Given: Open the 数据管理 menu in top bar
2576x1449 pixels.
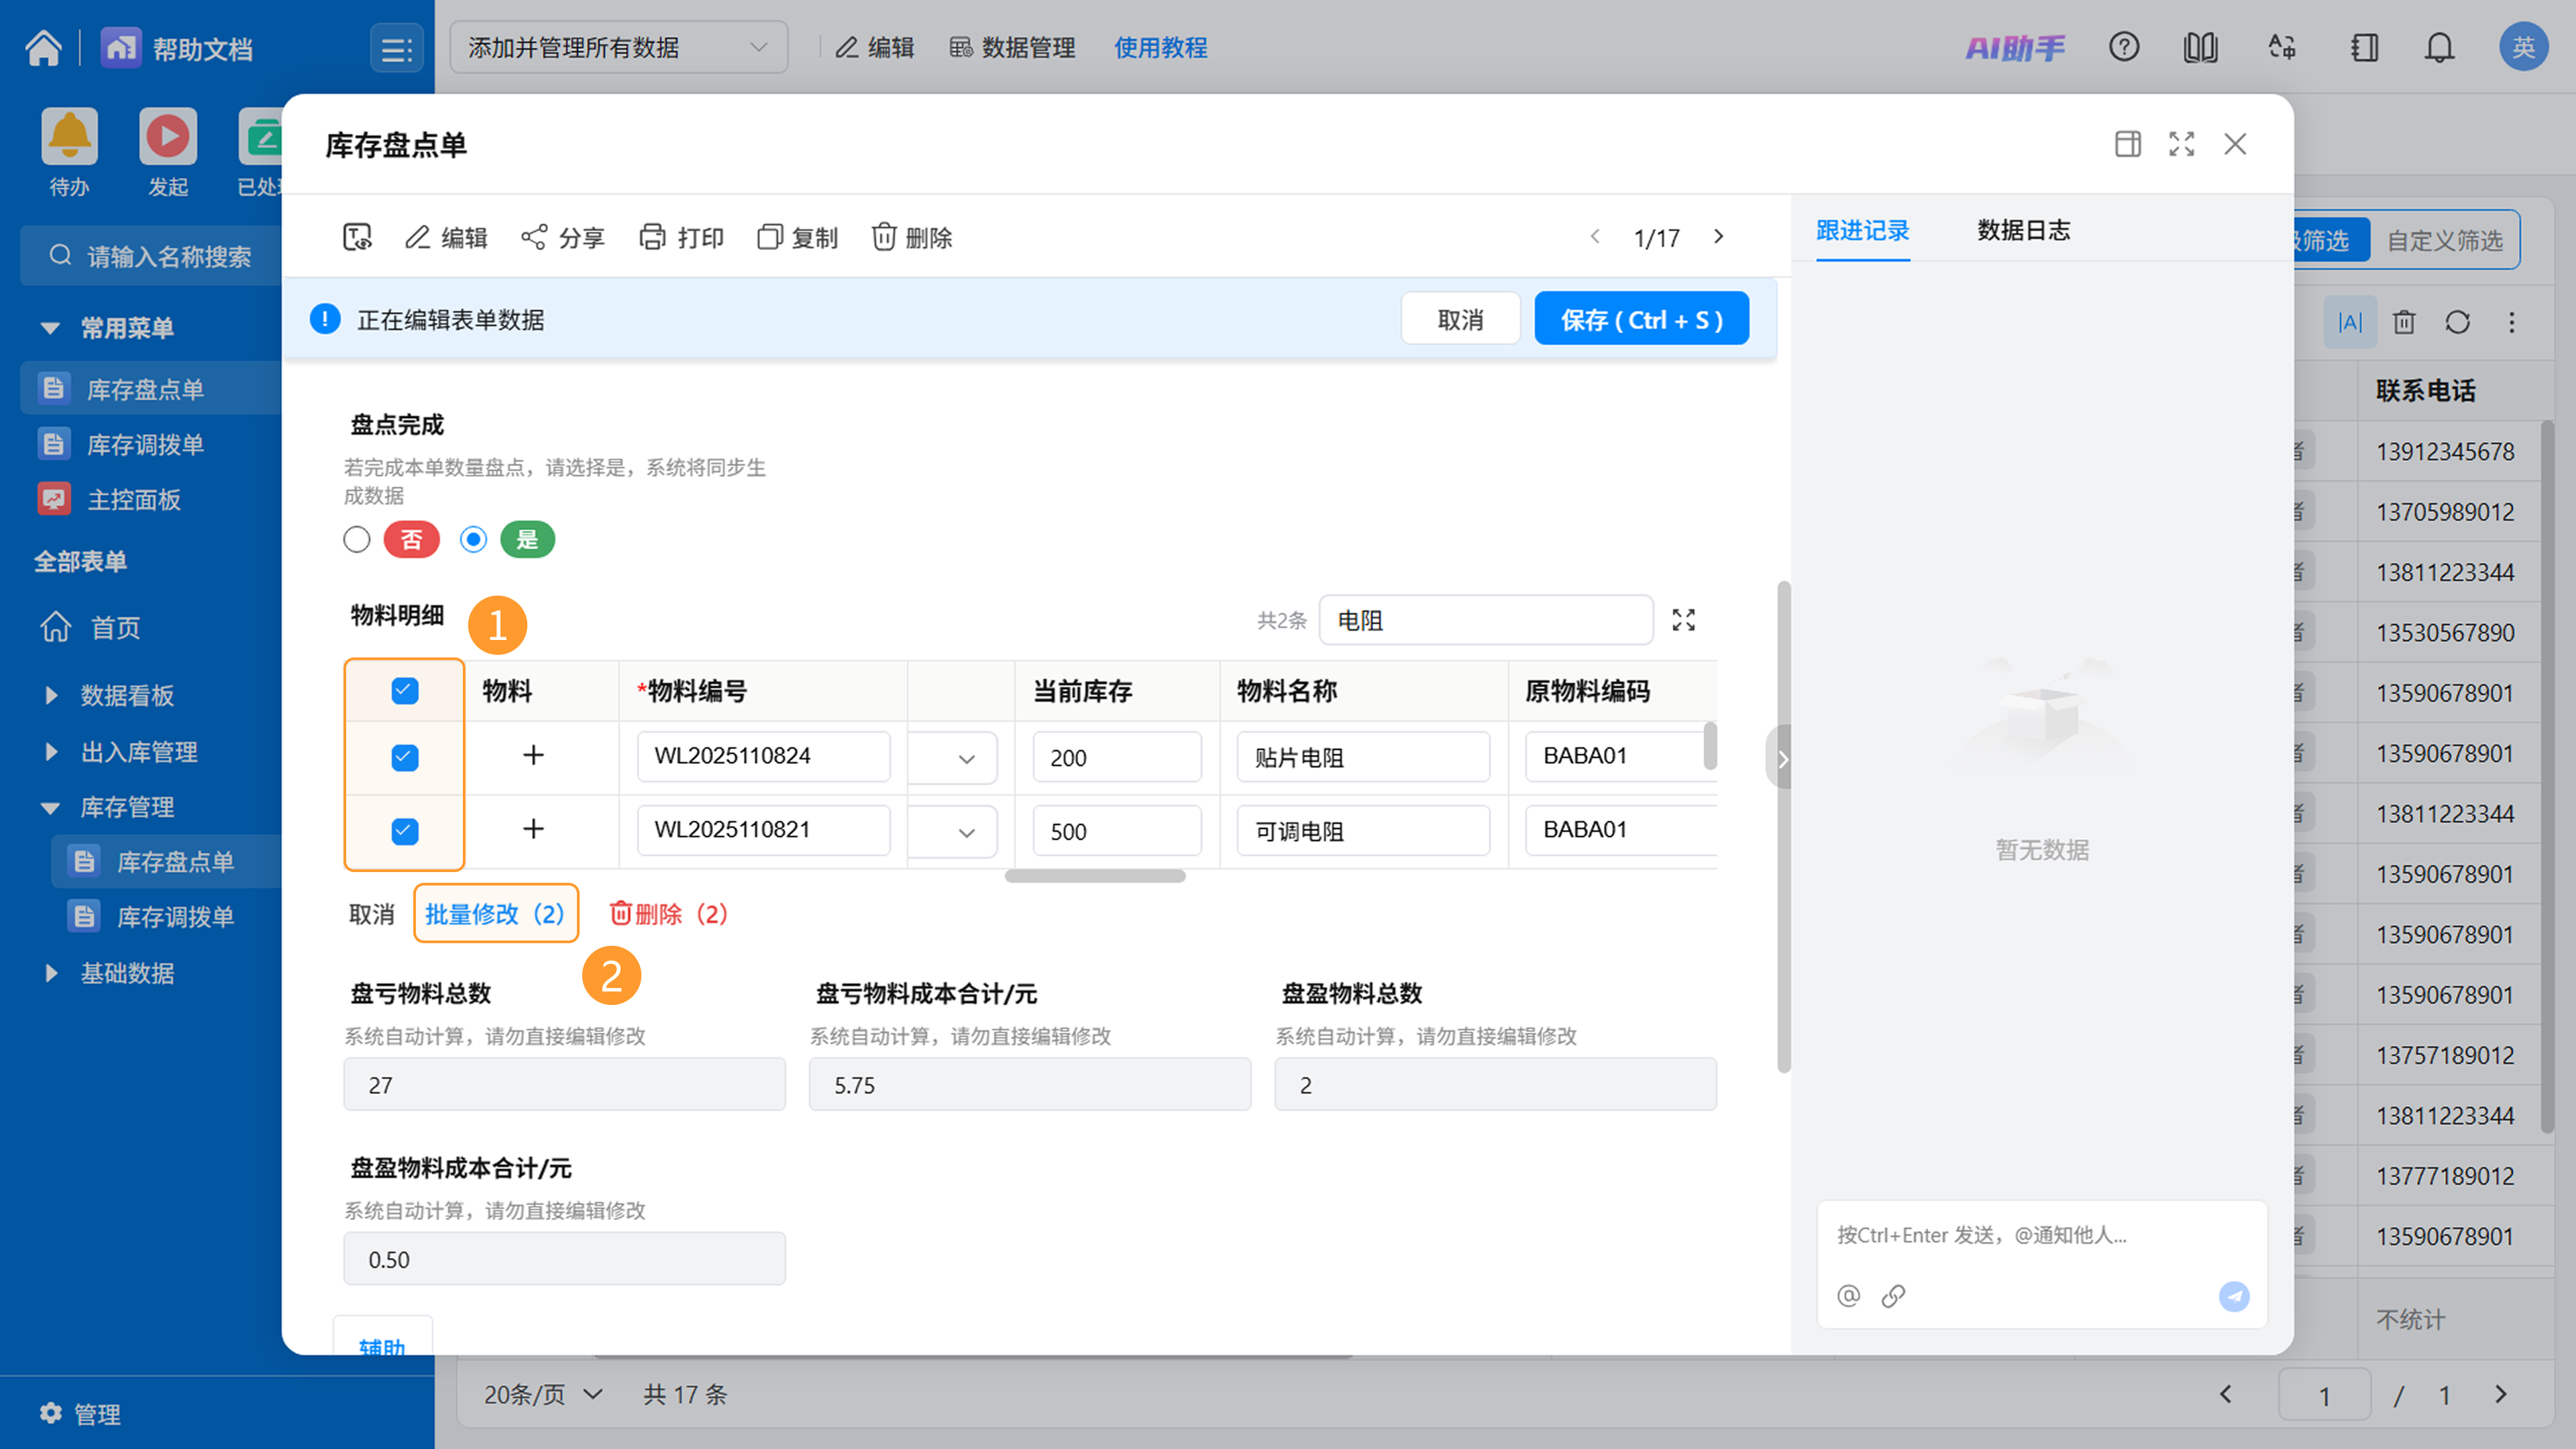Looking at the screenshot, I should [1013, 47].
